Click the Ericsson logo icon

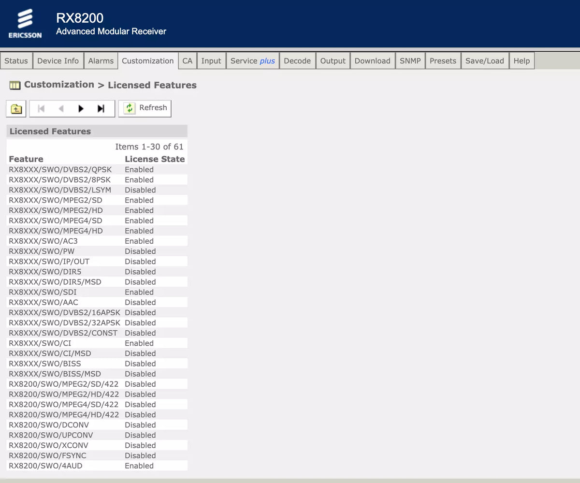point(25,23)
